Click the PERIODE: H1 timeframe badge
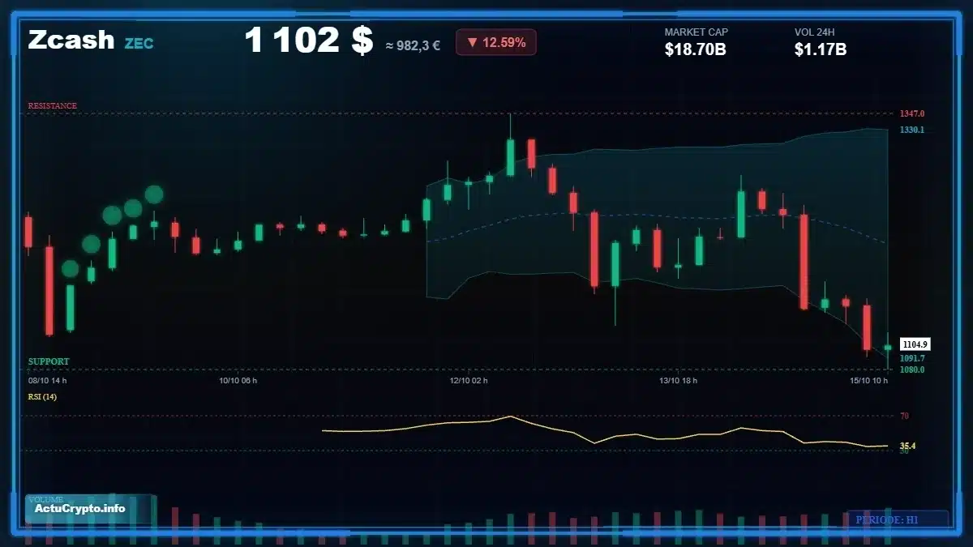973x547 pixels. 898,519
